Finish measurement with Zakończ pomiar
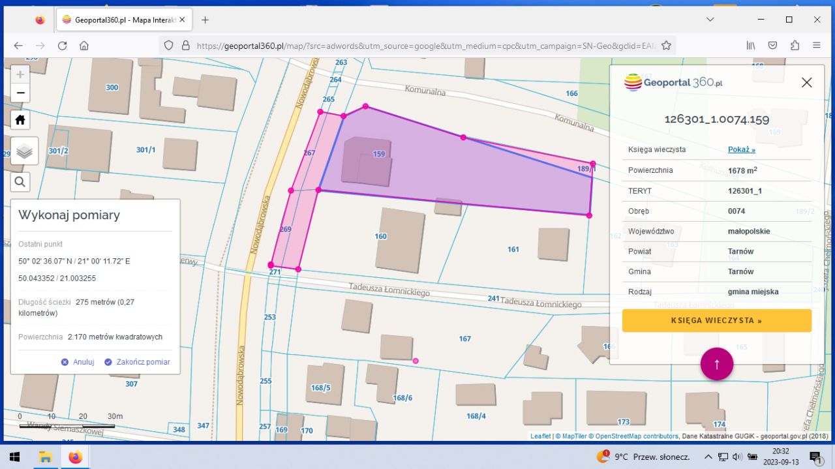Image resolution: width=835 pixels, height=469 pixels. (x=137, y=362)
